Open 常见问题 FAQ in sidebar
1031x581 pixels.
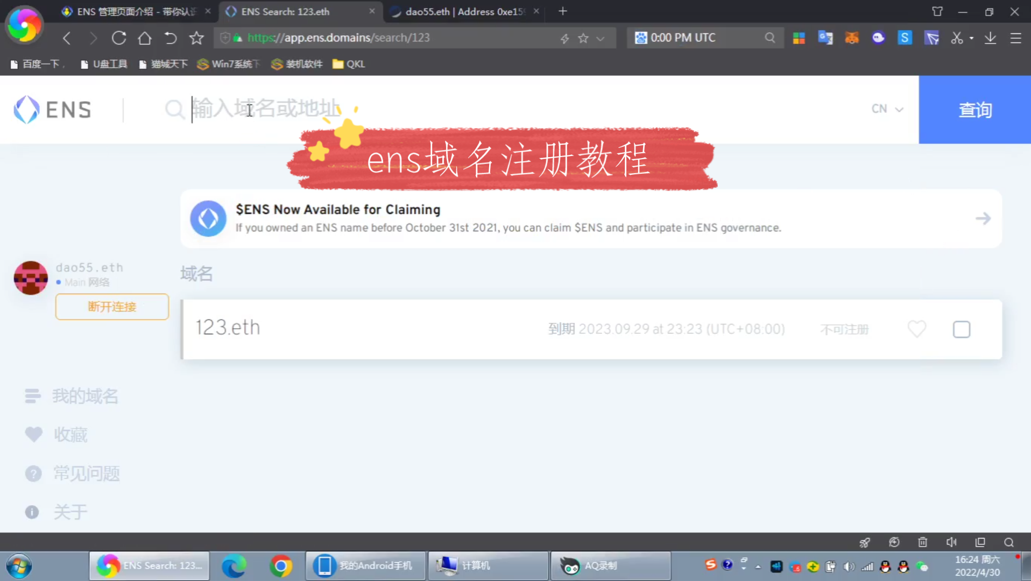coord(72,473)
